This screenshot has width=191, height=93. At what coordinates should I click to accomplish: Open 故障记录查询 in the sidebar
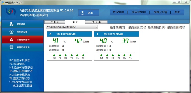click(23, 39)
